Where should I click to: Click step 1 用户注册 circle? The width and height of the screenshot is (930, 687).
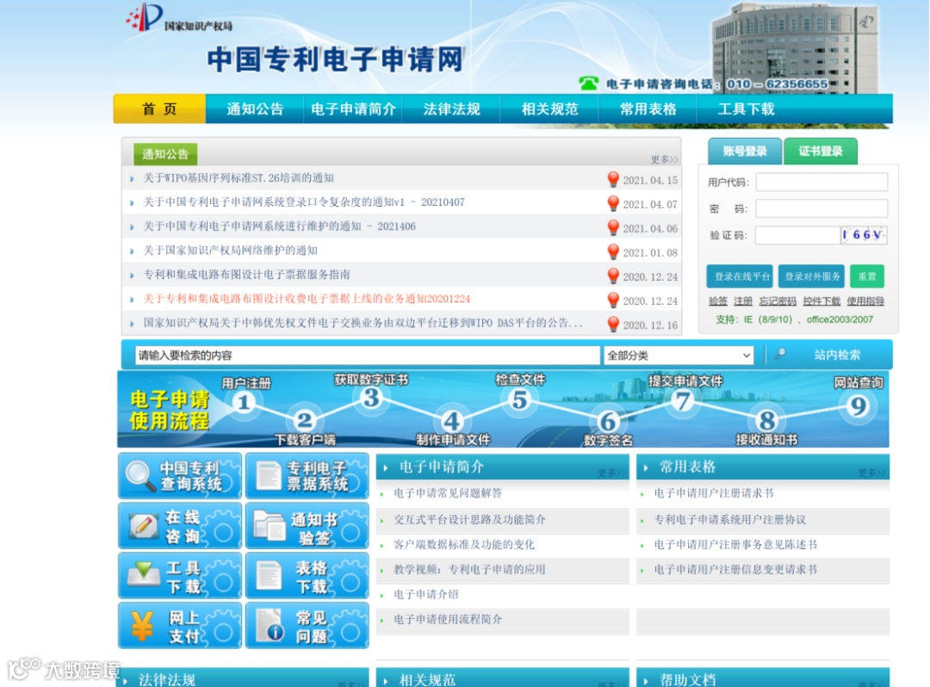tap(243, 403)
